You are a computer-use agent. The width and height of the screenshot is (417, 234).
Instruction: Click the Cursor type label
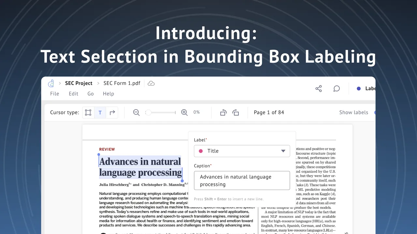(65, 113)
